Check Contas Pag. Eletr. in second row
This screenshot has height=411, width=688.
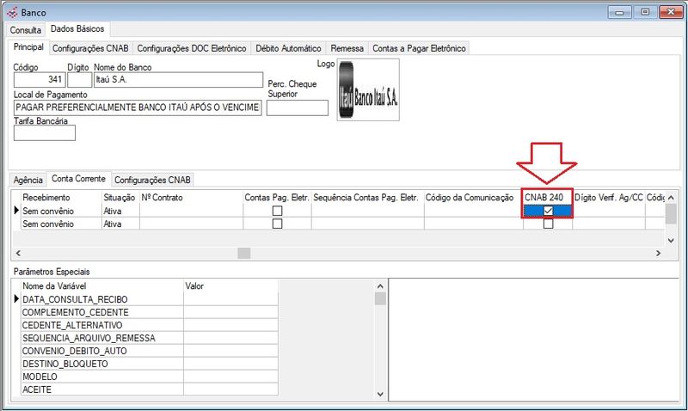tap(277, 224)
